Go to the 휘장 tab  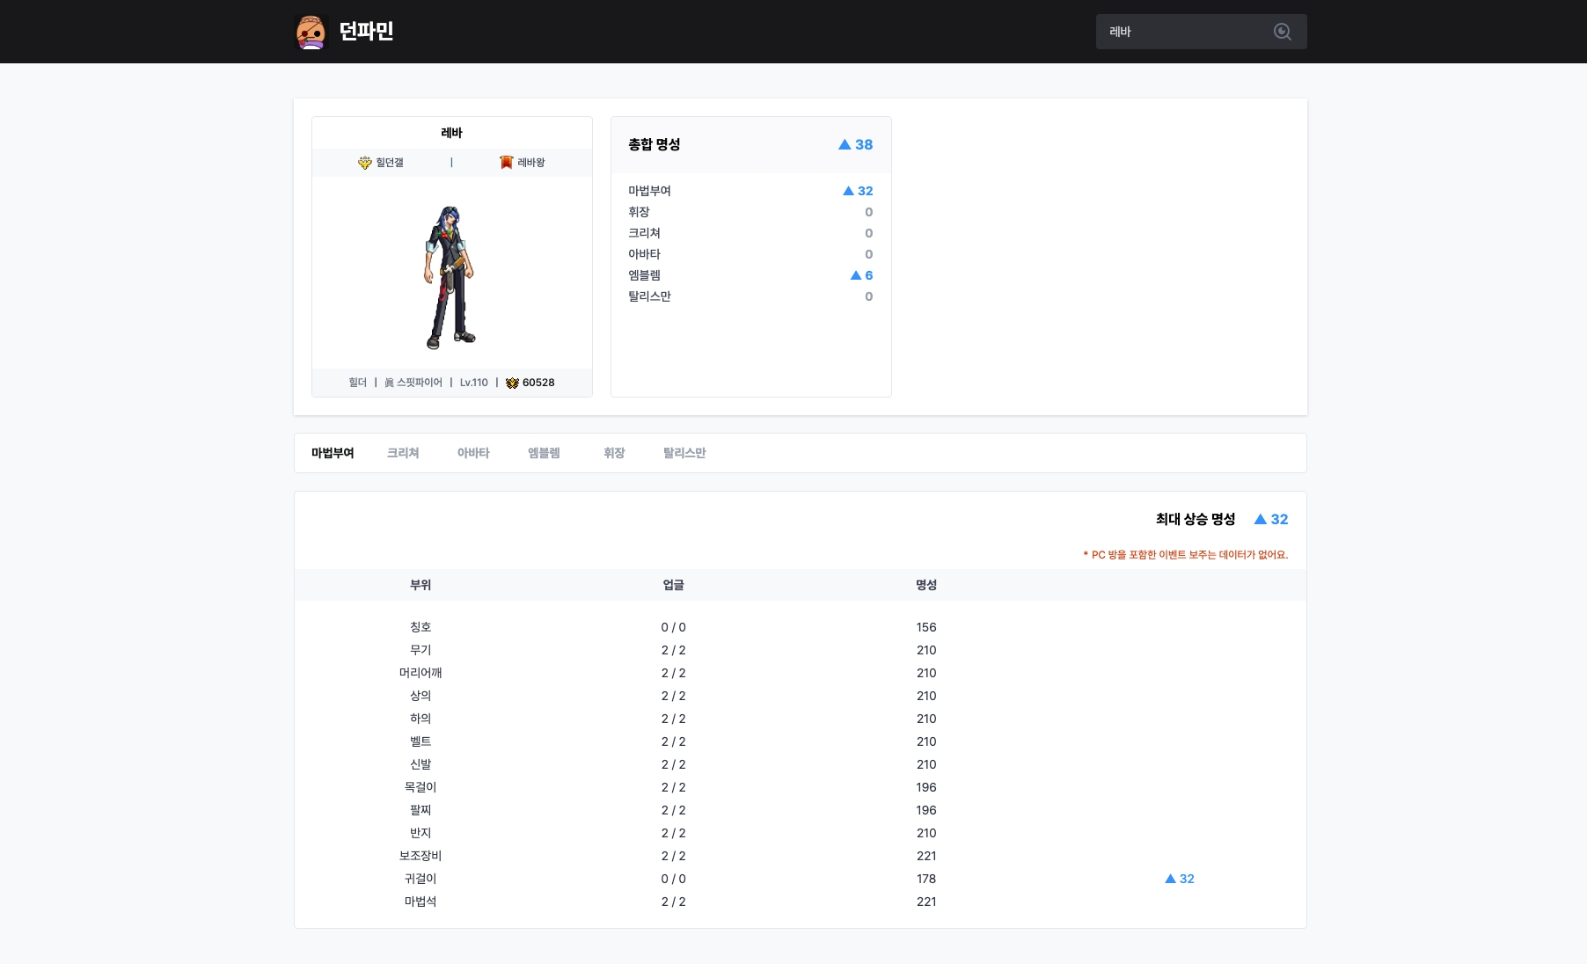tap(614, 453)
